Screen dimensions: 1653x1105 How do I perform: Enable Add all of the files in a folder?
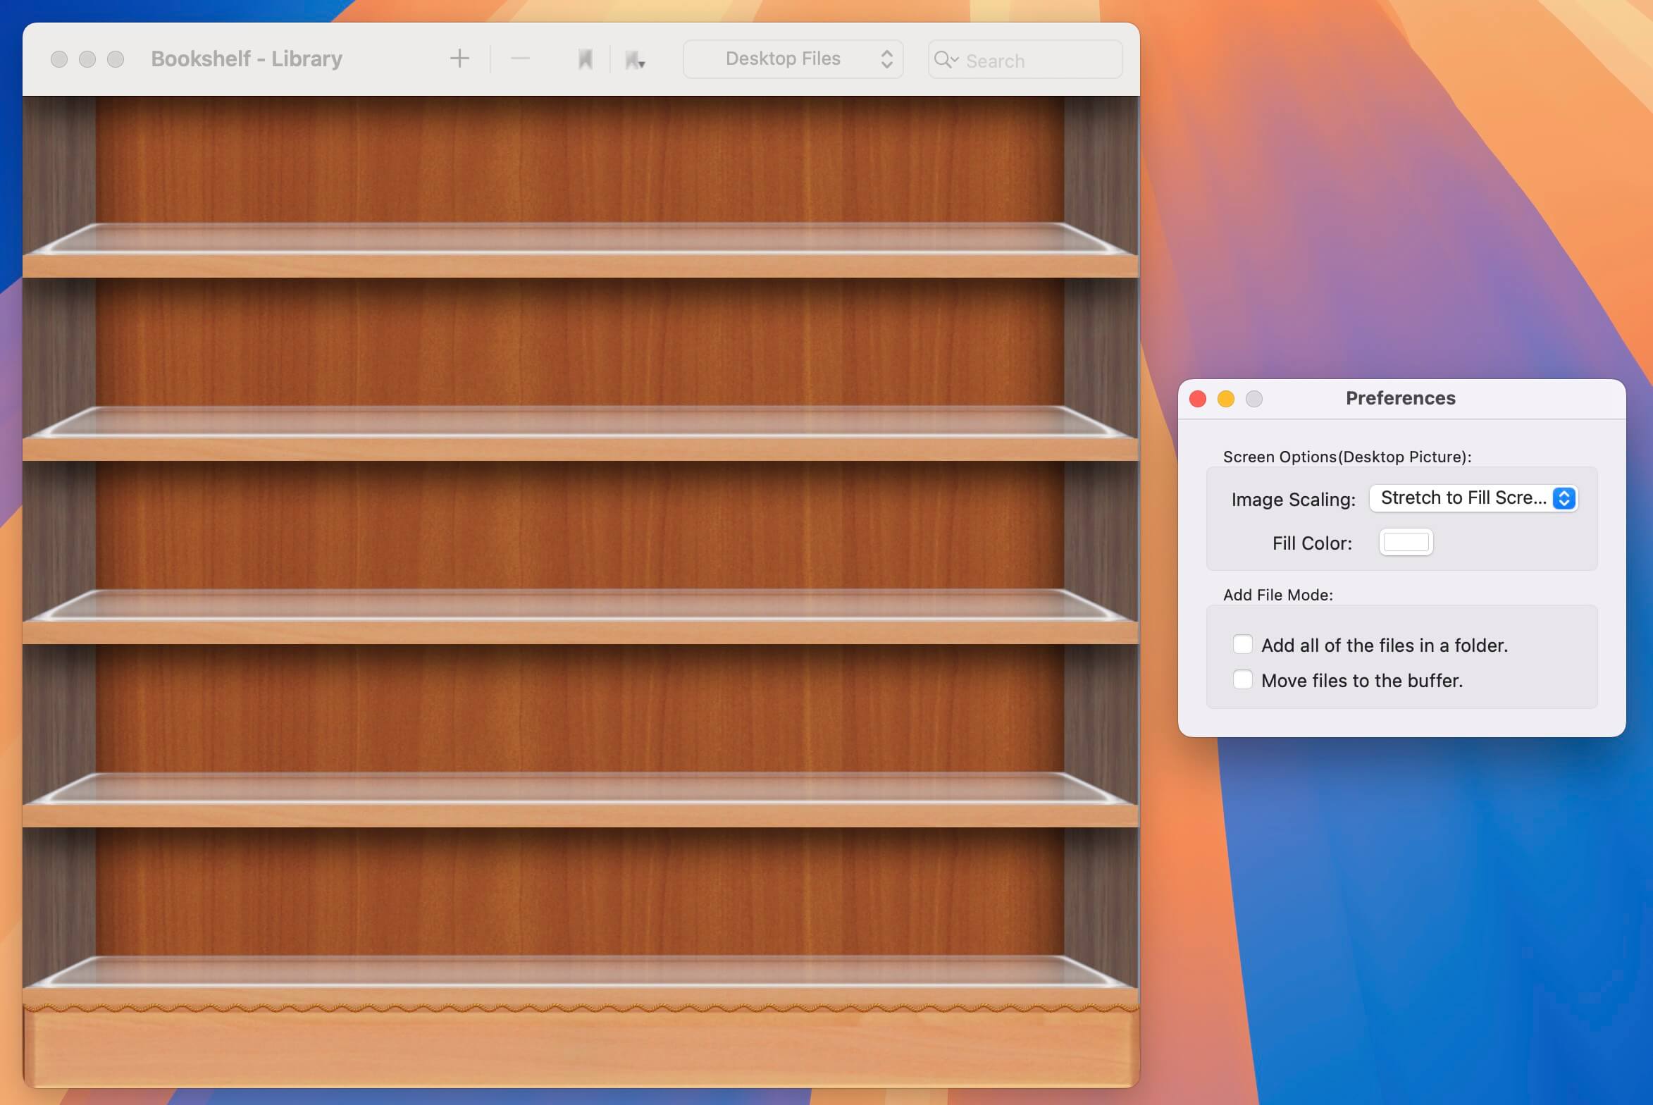click(x=1243, y=645)
